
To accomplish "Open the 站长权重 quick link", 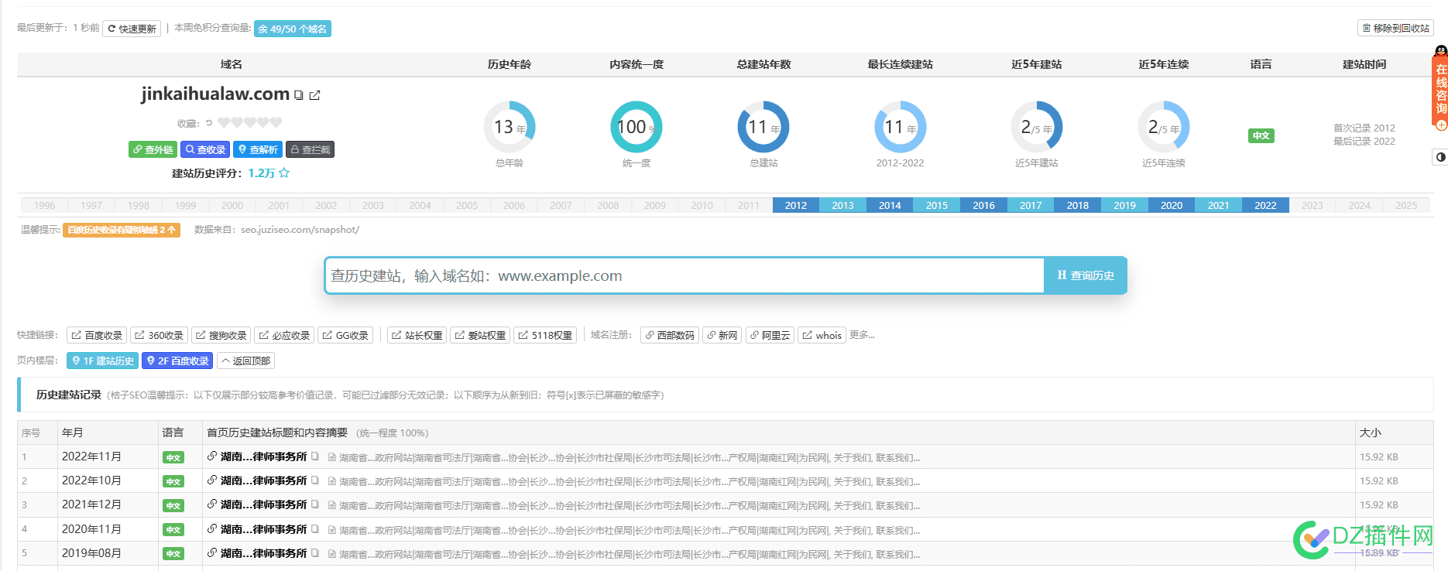I will click(x=417, y=335).
